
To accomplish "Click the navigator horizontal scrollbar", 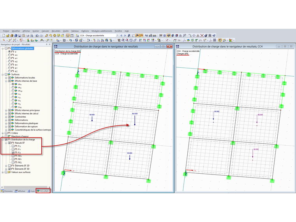I will 26,187.
